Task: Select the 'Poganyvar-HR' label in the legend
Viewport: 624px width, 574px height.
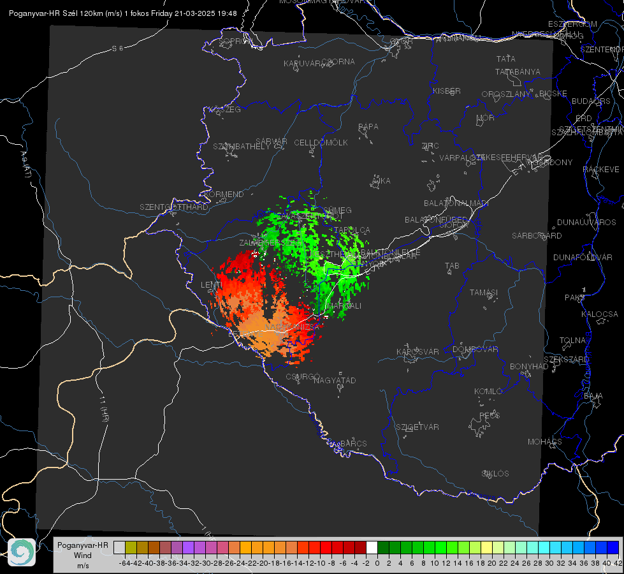Action: tap(83, 545)
